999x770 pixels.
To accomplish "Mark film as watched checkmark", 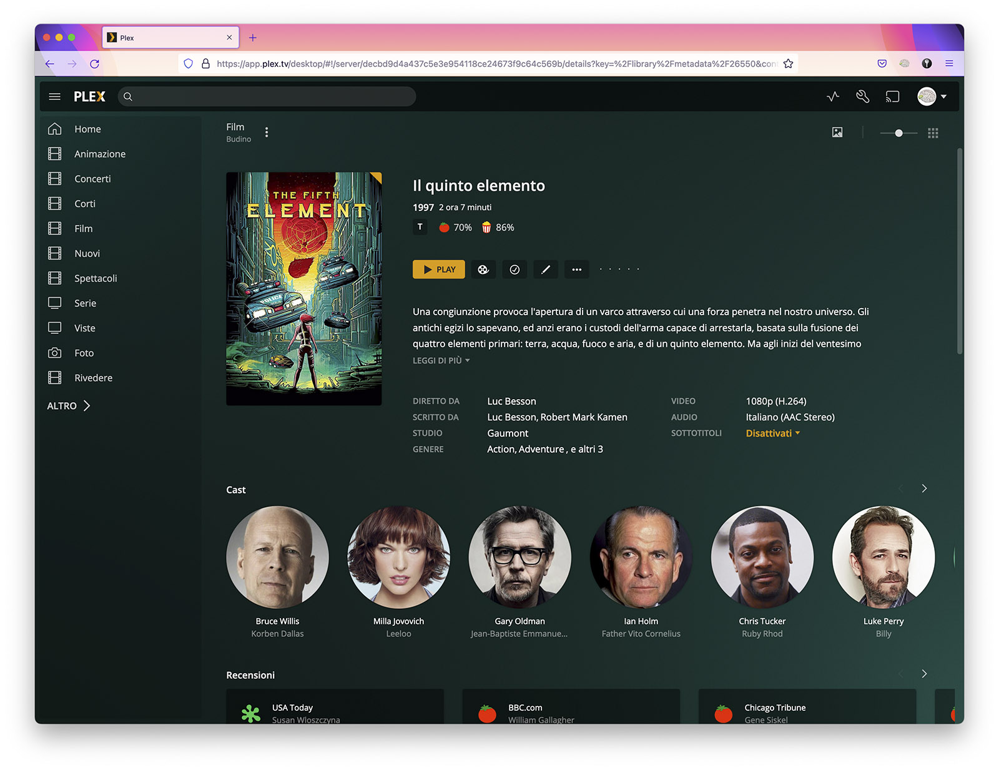I will click(514, 270).
